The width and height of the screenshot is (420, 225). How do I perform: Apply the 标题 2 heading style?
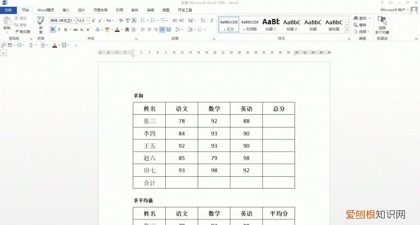click(x=292, y=25)
